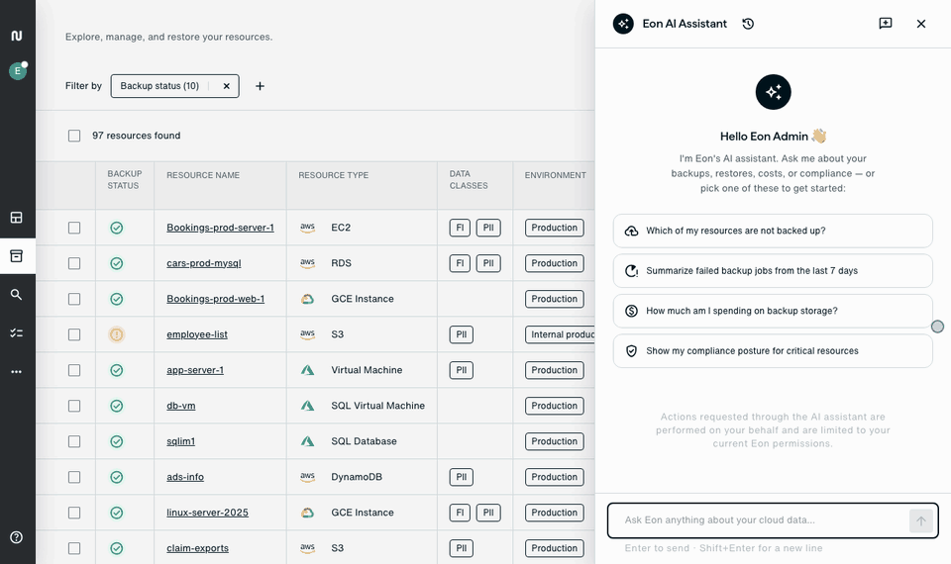Choose backup storage spending suggestion

(x=773, y=311)
